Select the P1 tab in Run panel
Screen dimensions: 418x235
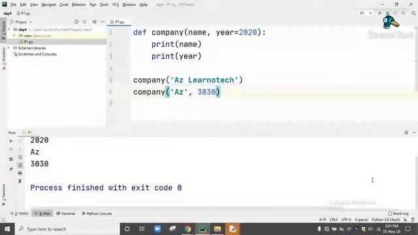coord(27,133)
